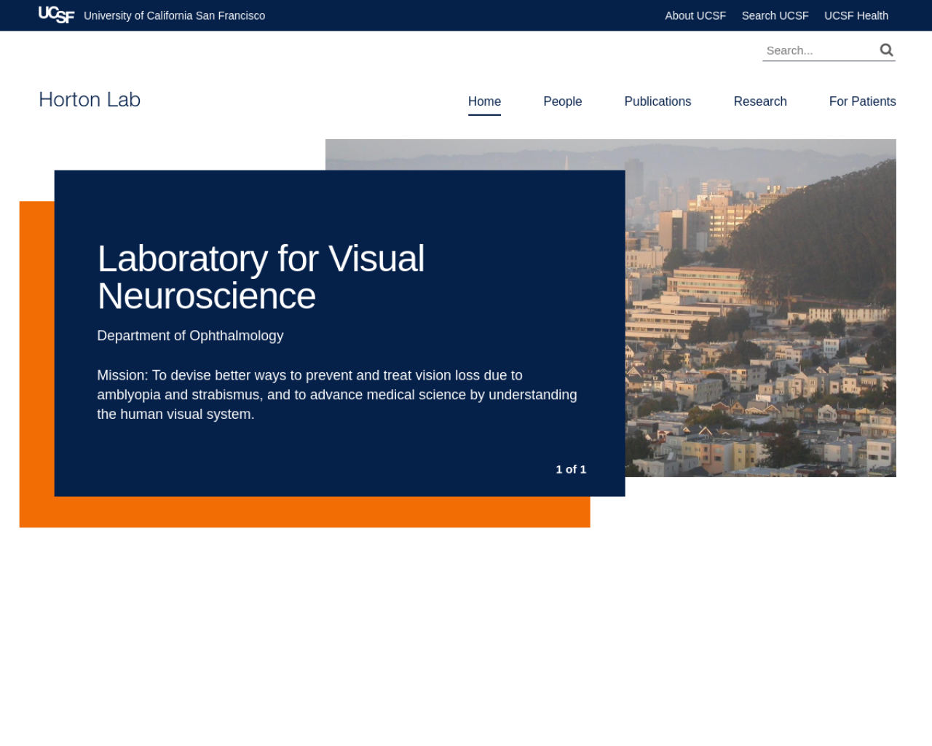Open the Search UCSF link
Viewport: 932px width, 746px height.
(775, 15)
